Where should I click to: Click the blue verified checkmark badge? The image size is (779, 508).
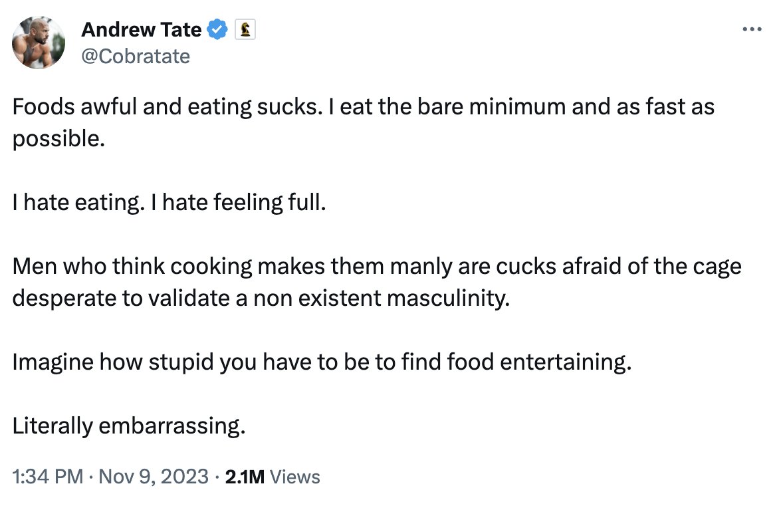coord(217,30)
